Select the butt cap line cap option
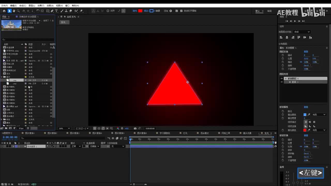Viewport: 331px width, 186px height. (306, 122)
